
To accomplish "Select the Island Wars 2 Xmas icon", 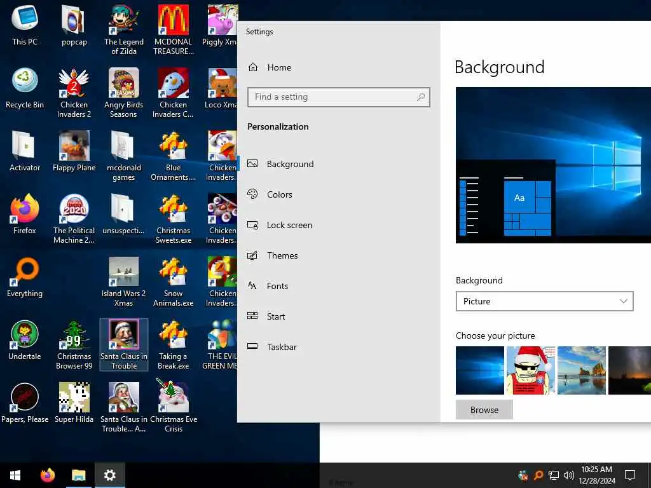I will click(x=124, y=281).
